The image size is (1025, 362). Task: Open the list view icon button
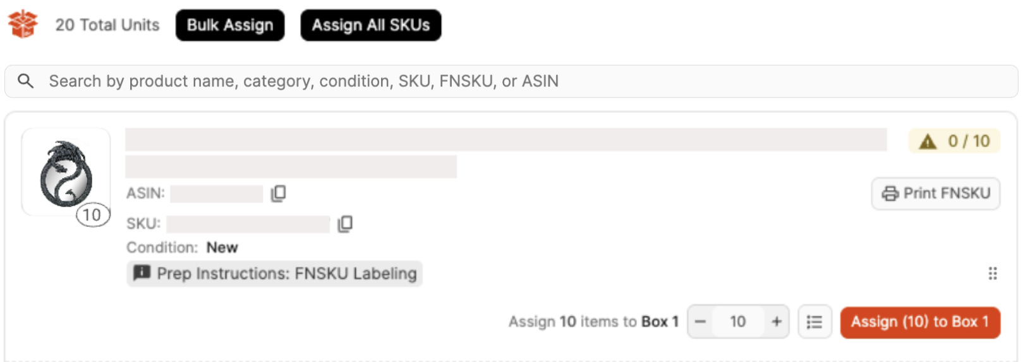[815, 322]
